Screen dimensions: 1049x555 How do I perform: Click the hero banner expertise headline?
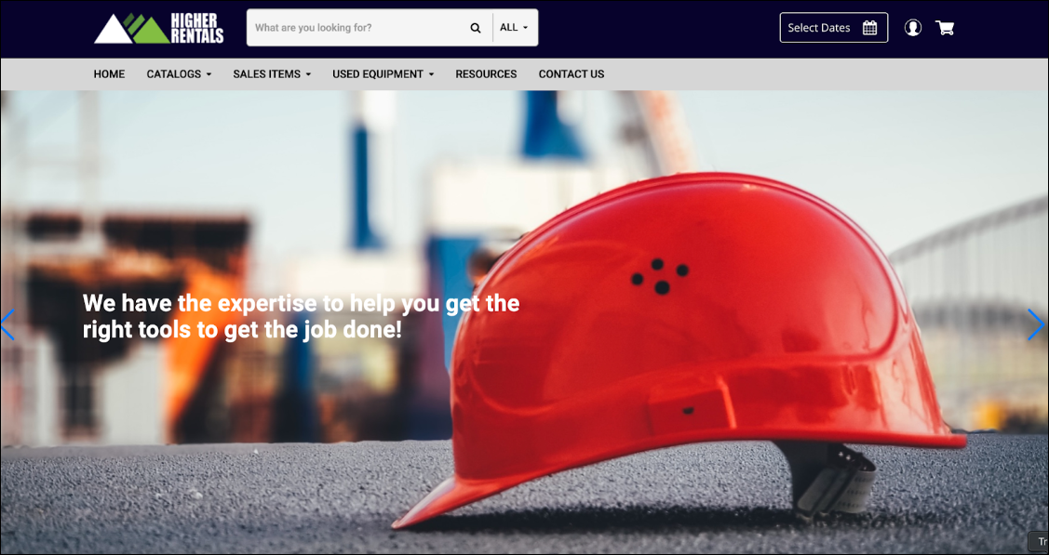301,316
